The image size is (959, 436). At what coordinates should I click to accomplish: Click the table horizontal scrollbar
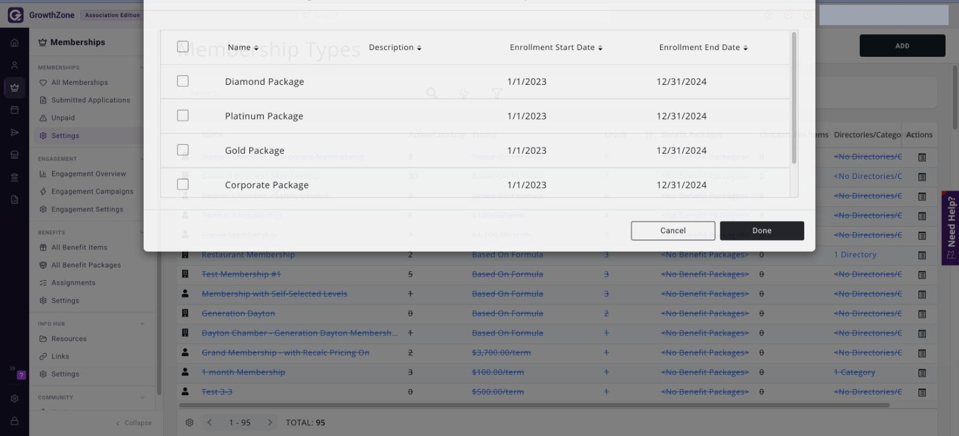(534, 405)
